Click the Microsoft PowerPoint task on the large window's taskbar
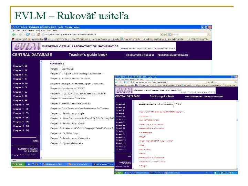This screenshot has height=186, width=248. (79, 164)
